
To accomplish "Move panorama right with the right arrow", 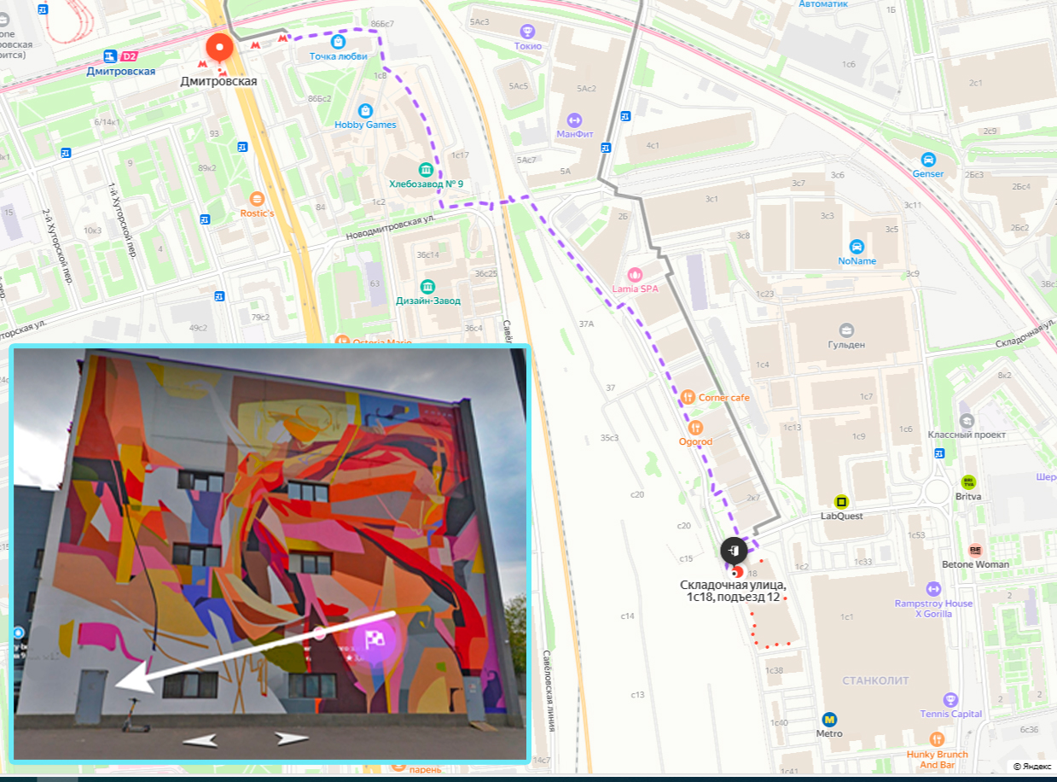I will [x=292, y=738].
